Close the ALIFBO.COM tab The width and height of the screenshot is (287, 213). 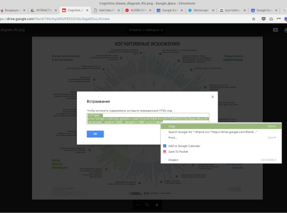tap(150, 10)
